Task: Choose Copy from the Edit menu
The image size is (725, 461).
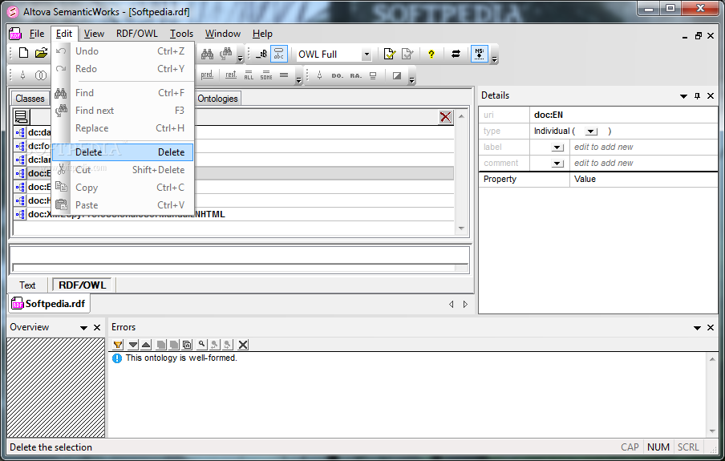Action: [x=123, y=188]
